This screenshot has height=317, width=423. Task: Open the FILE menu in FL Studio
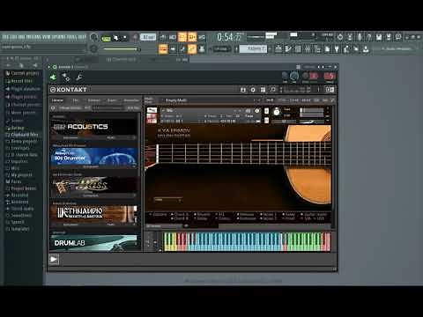(5, 37)
